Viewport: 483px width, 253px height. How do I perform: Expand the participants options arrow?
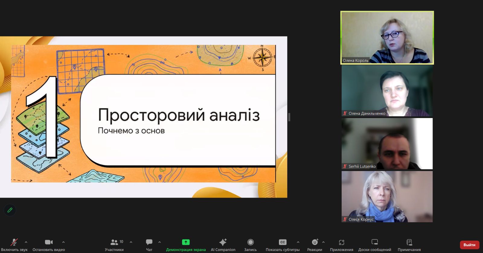click(131, 242)
